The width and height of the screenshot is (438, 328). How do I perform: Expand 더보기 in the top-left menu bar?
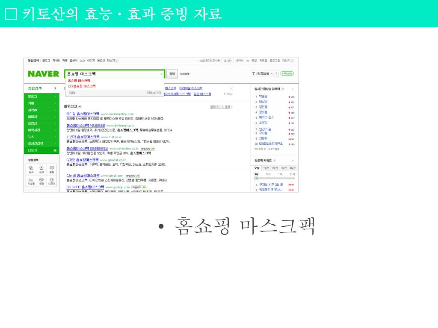coord(112,61)
